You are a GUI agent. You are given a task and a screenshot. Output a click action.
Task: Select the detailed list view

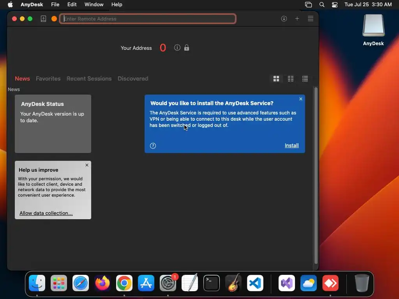click(305, 79)
